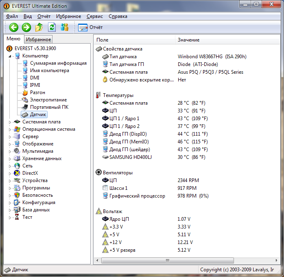Click the Обнаружено вскрытие lock icon
Viewport: 284px width, 277px height.
click(x=105, y=79)
